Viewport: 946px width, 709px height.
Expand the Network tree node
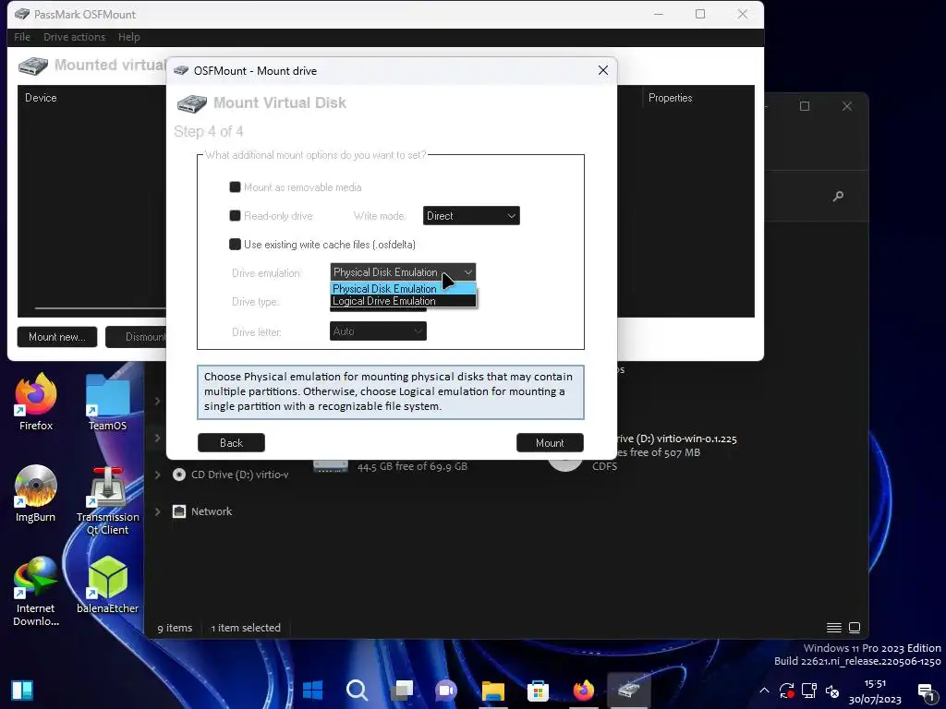click(157, 511)
